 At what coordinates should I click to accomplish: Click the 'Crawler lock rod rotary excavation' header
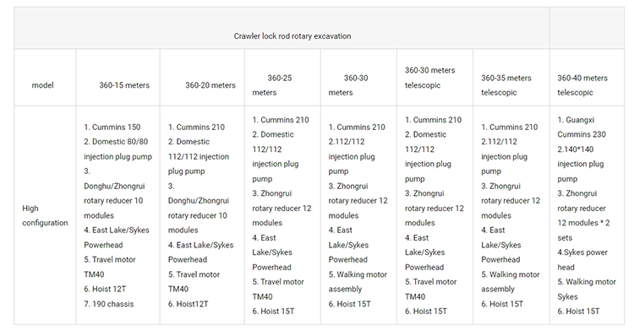point(292,36)
